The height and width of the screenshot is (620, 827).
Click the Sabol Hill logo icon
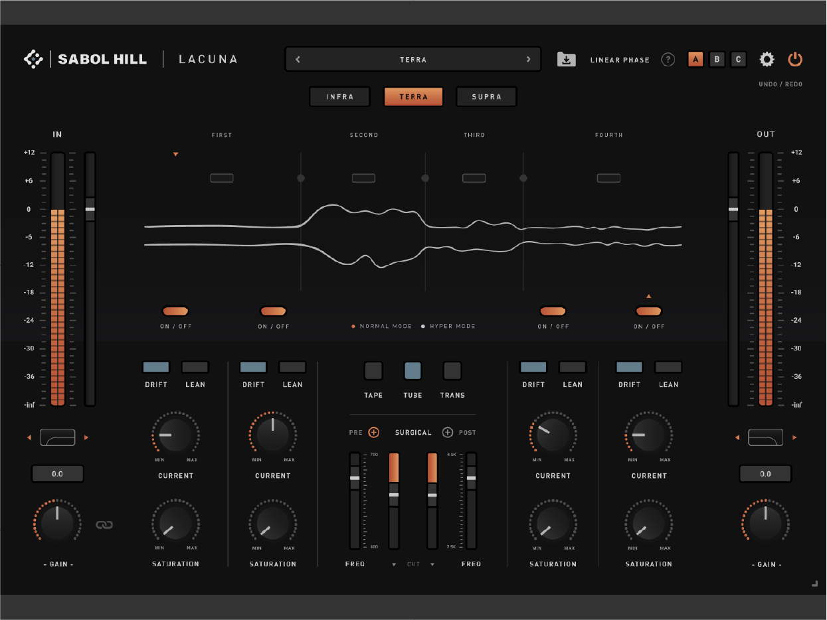(x=33, y=59)
